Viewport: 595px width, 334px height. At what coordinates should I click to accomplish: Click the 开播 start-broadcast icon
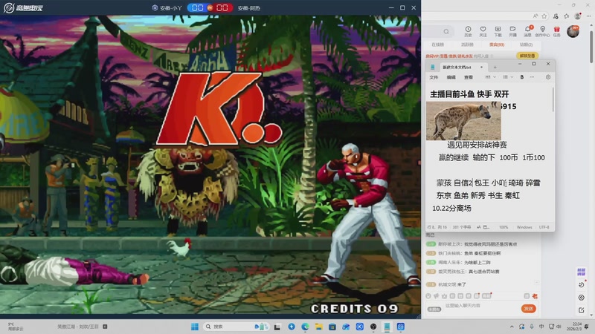tap(512, 31)
